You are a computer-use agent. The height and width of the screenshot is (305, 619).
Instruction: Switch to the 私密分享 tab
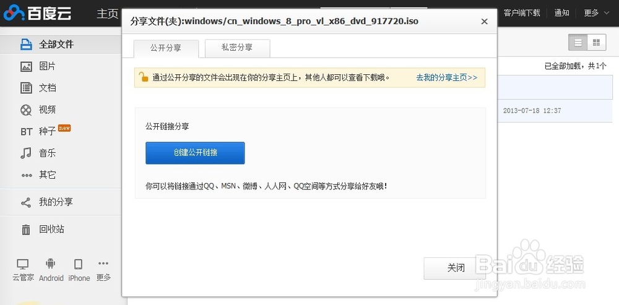237,48
